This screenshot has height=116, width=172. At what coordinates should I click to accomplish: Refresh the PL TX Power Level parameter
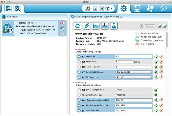[x=156, y=77]
